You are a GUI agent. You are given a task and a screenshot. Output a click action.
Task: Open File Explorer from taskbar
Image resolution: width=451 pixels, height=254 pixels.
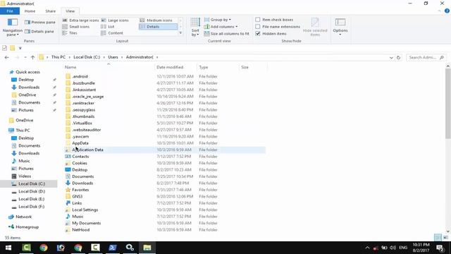point(147,248)
